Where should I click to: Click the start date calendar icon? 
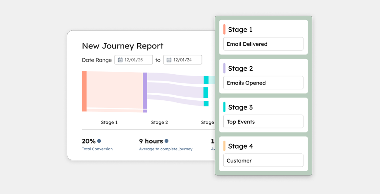point(120,60)
